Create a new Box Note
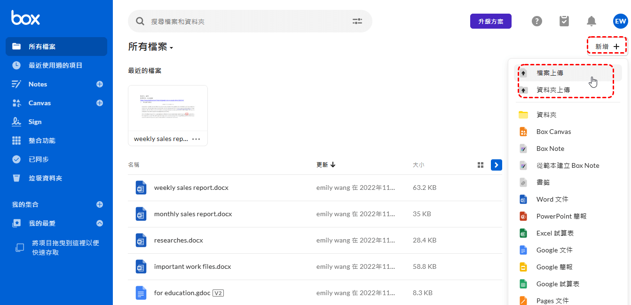 click(550, 149)
